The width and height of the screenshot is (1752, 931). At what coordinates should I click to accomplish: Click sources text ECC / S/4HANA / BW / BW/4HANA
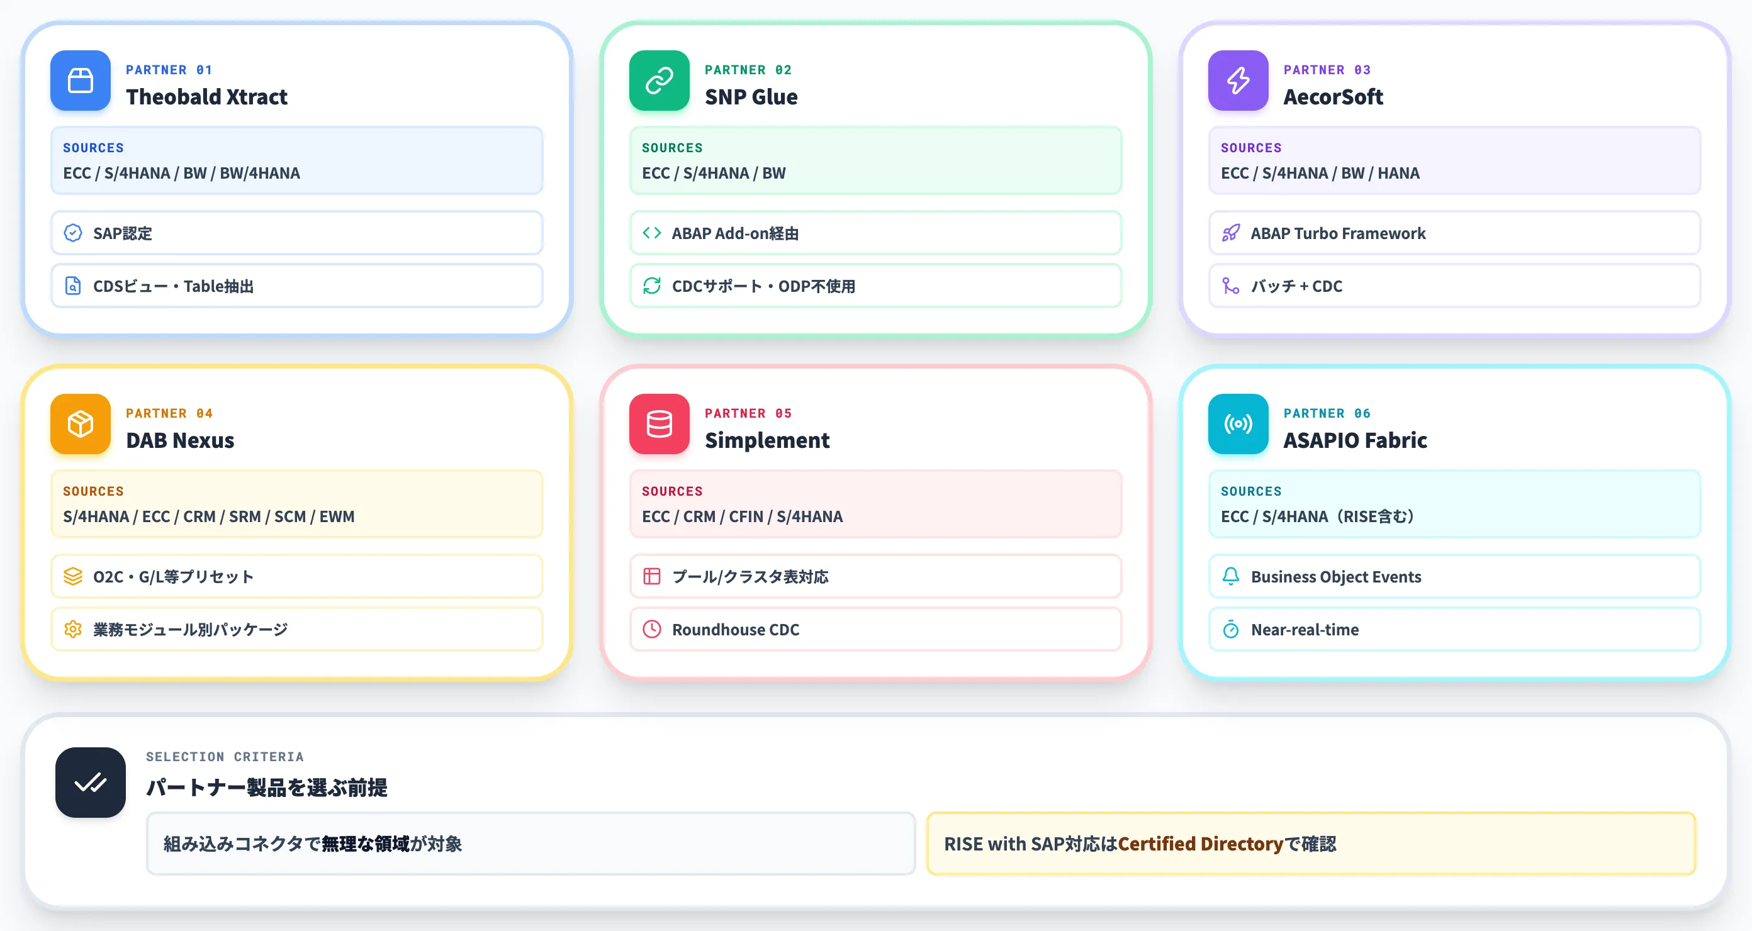coord(182,173)
